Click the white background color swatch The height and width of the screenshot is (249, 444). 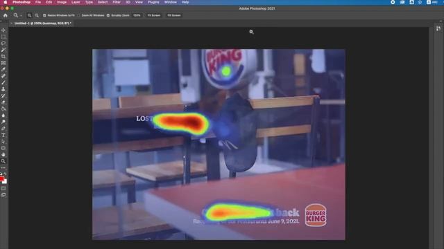pyautogui.click(x=5, y=182)
